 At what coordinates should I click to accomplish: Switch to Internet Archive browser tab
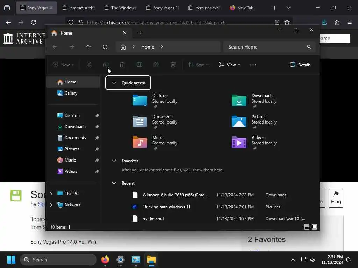79,8
